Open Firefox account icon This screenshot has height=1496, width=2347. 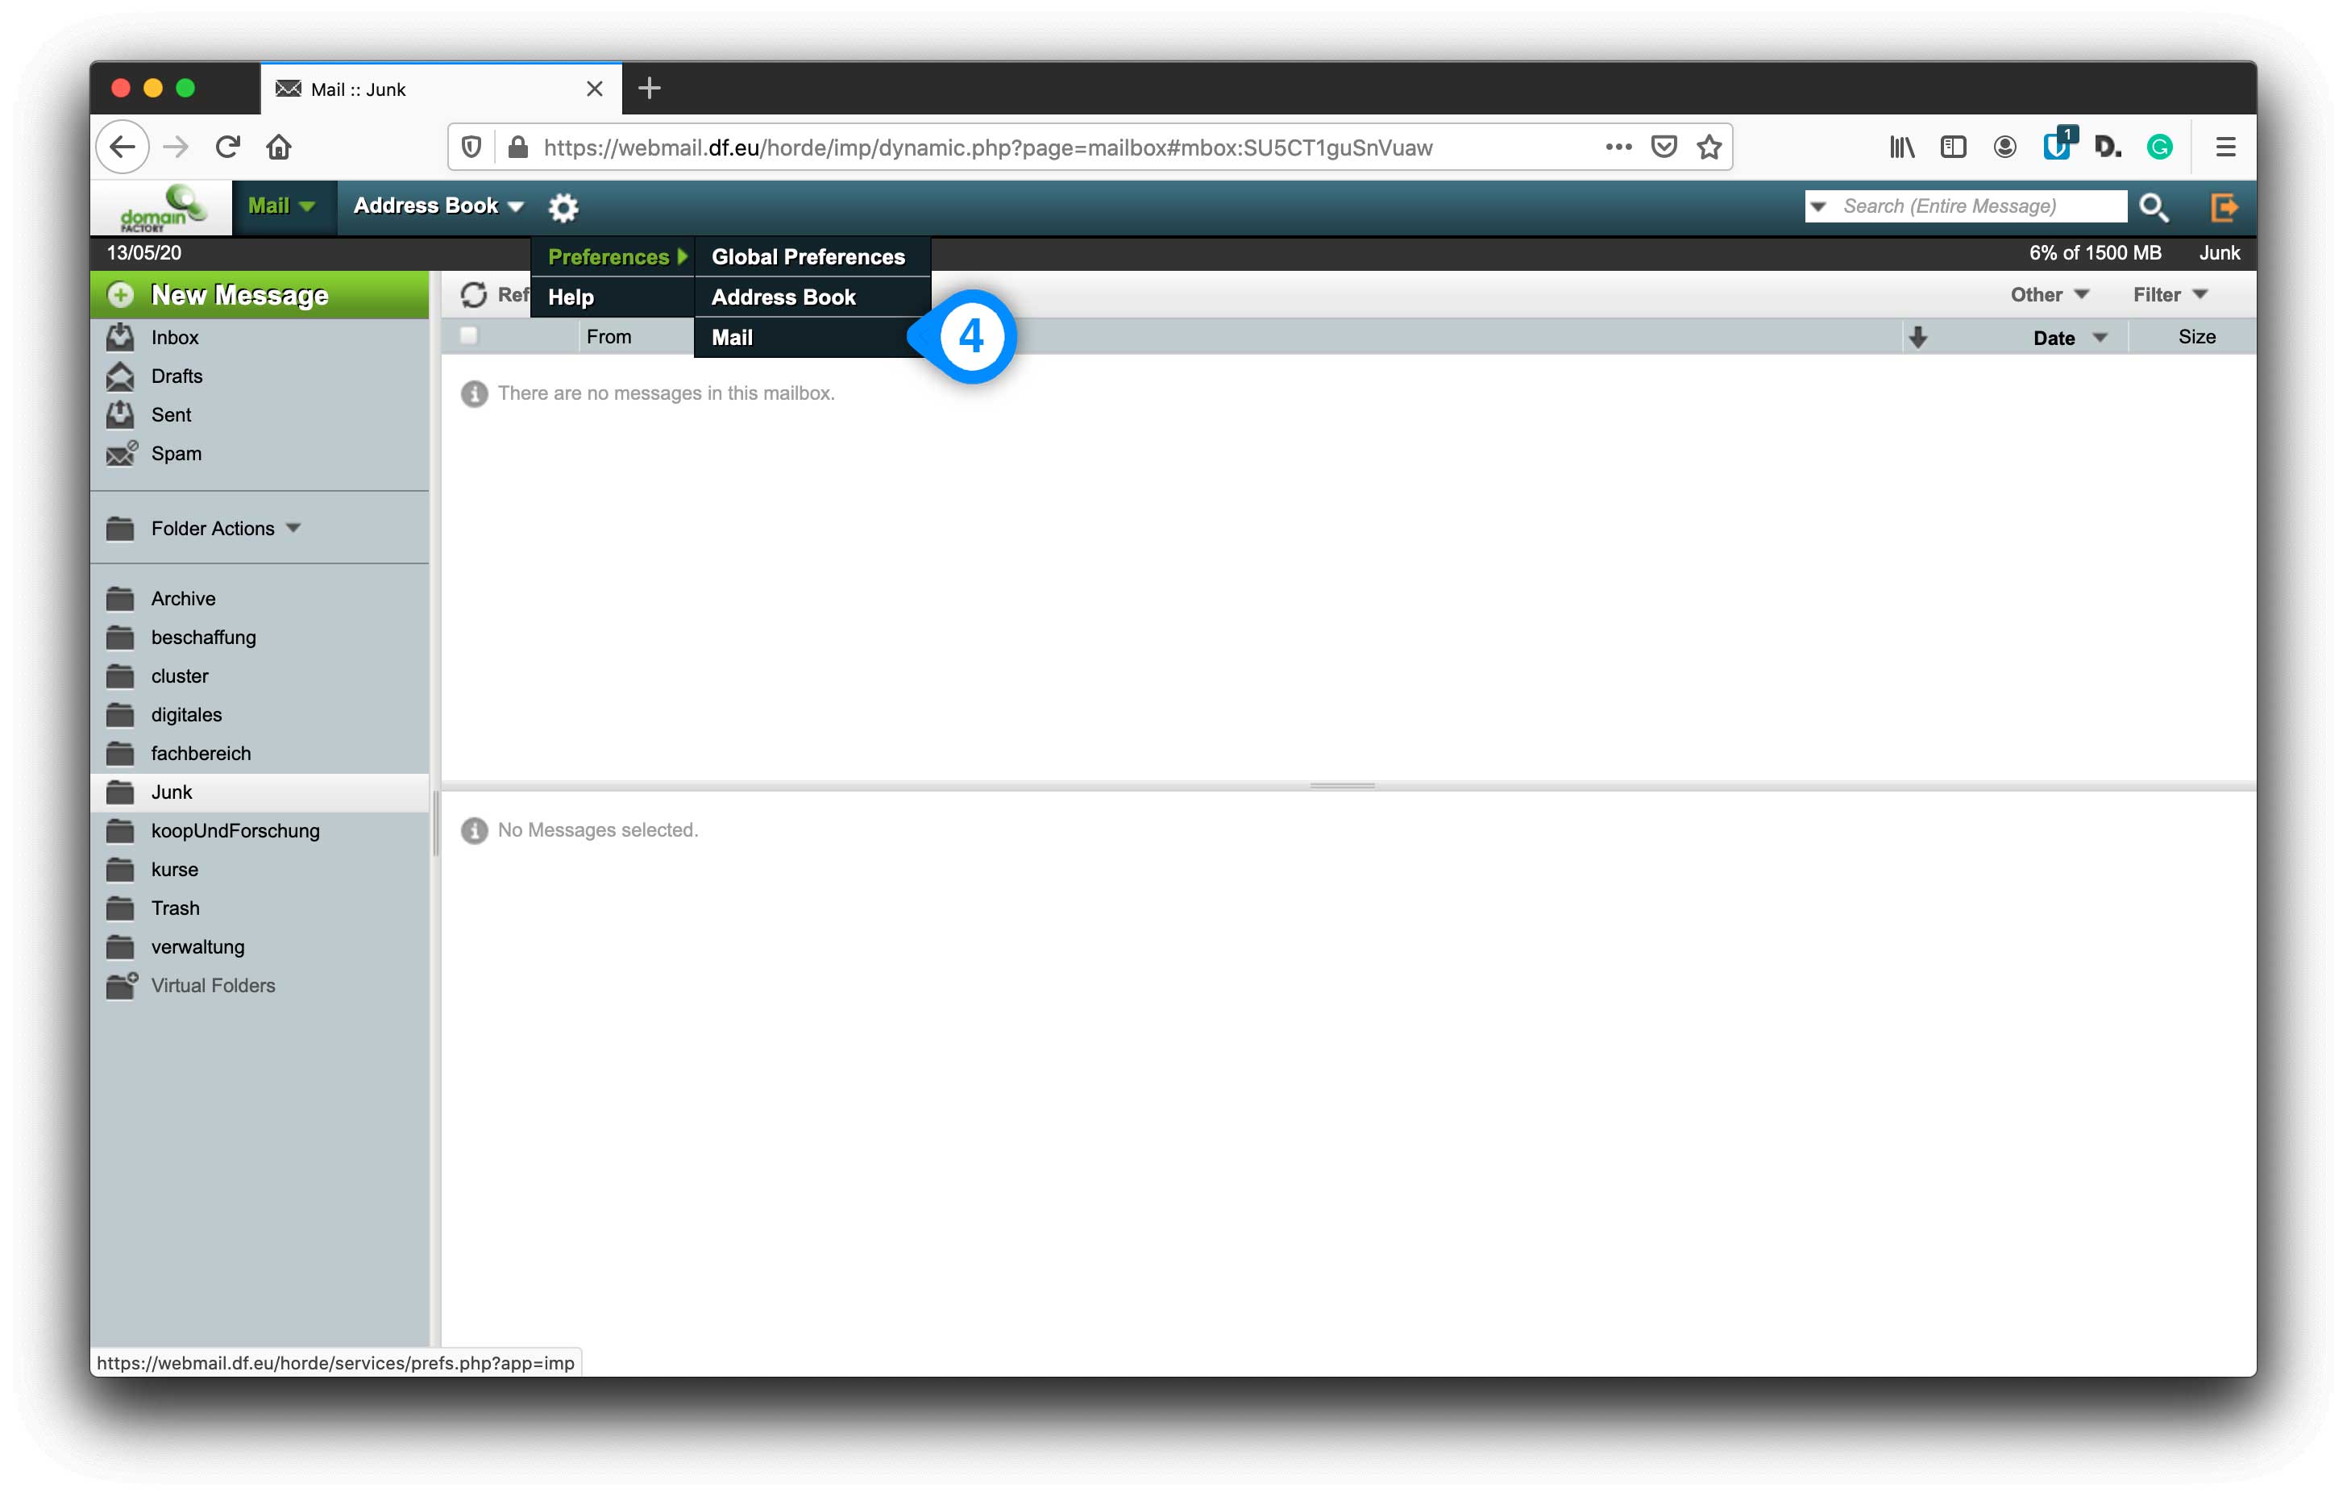(2005, 148)
